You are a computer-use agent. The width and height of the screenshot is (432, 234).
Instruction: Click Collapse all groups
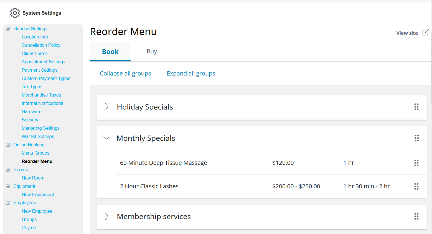coord(125,73)
